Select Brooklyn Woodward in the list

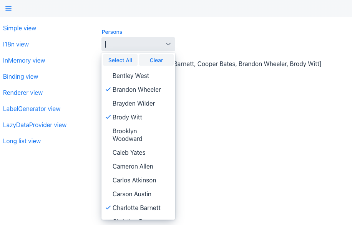(128, 135)
